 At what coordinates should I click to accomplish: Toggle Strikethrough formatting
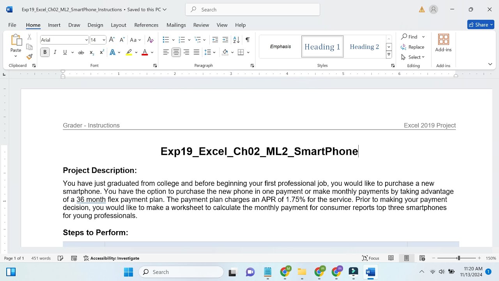click(81, 52)
